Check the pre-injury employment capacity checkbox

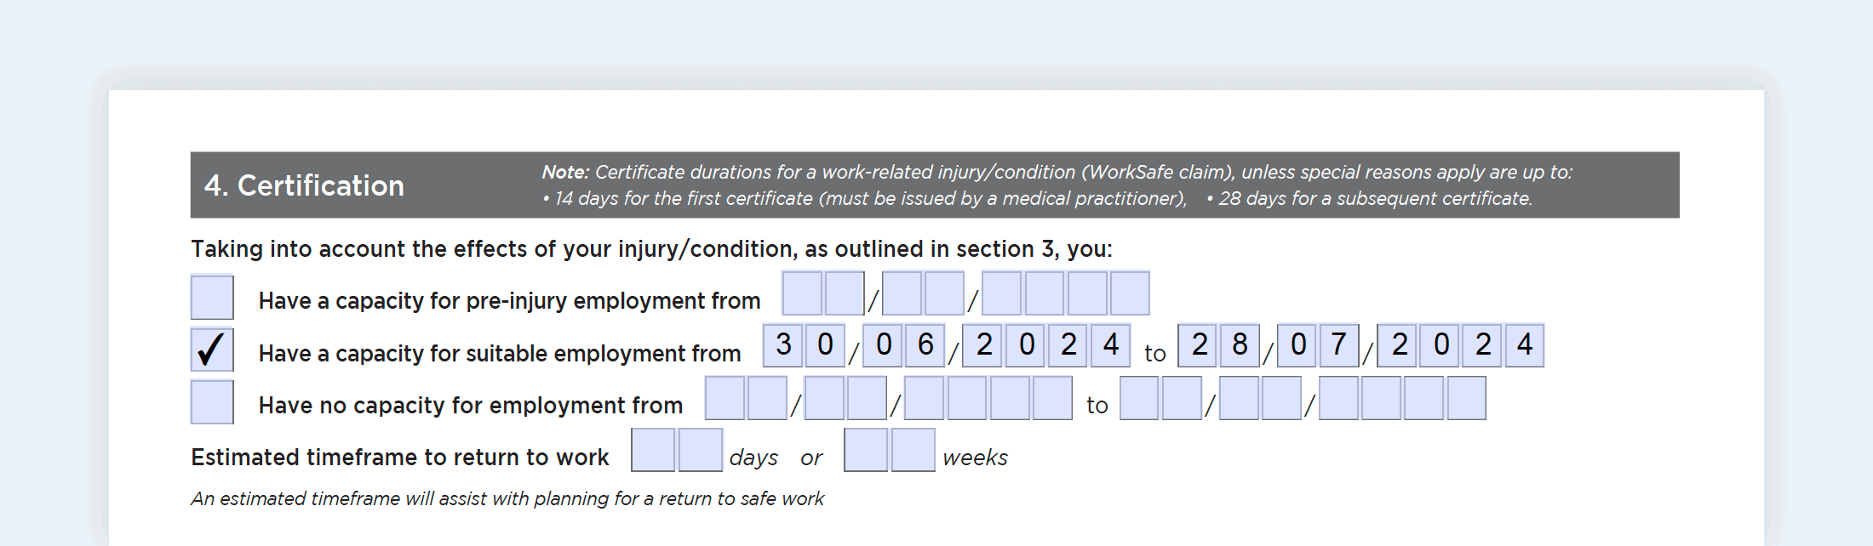pyautogui.click(x=212, y=297)
